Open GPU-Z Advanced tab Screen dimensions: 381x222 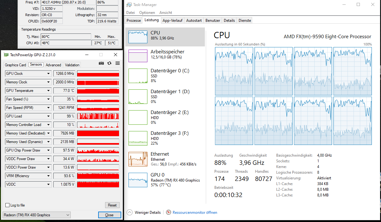tap(53, 65)
